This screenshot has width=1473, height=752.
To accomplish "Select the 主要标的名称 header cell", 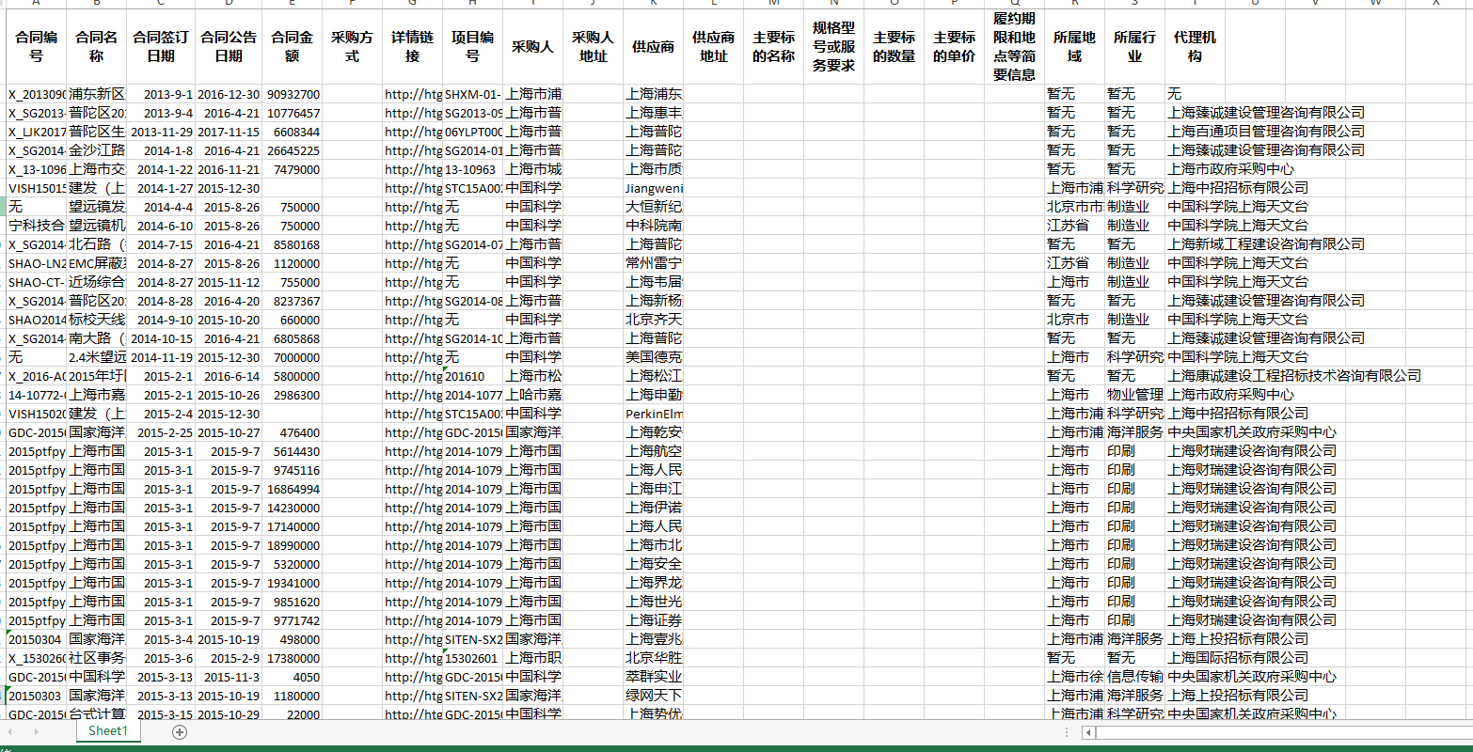I will click(x=774, y=47).
